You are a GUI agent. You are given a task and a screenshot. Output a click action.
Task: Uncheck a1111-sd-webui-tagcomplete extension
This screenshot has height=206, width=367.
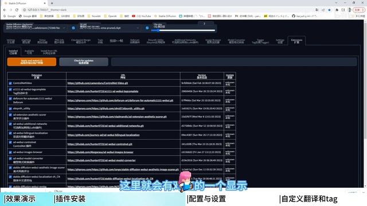(10, 89)
